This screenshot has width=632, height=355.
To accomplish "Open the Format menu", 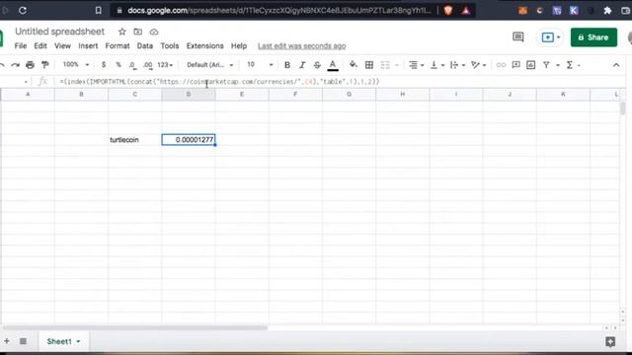I will pyautogui.click(x=118, y=46).
